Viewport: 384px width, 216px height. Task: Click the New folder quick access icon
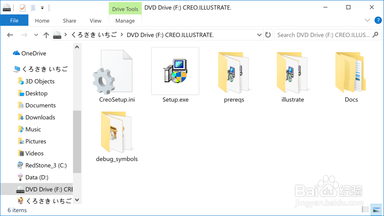[33, 8]
